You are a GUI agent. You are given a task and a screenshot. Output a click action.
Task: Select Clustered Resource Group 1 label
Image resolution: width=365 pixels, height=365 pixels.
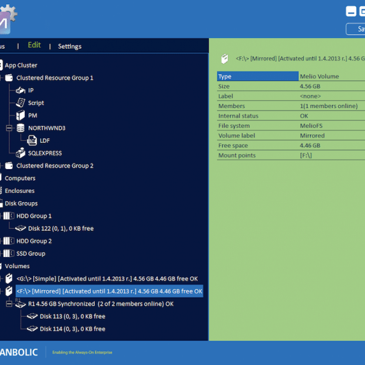coord(55,78)
